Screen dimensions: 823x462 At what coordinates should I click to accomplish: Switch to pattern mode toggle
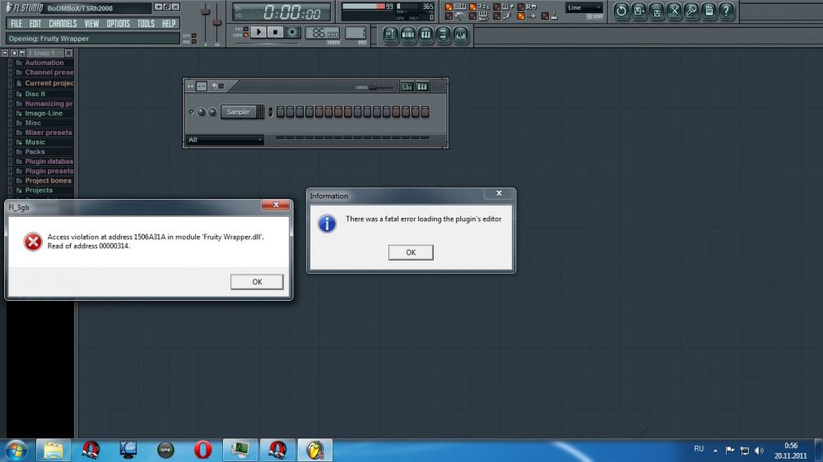click(245, 29)
